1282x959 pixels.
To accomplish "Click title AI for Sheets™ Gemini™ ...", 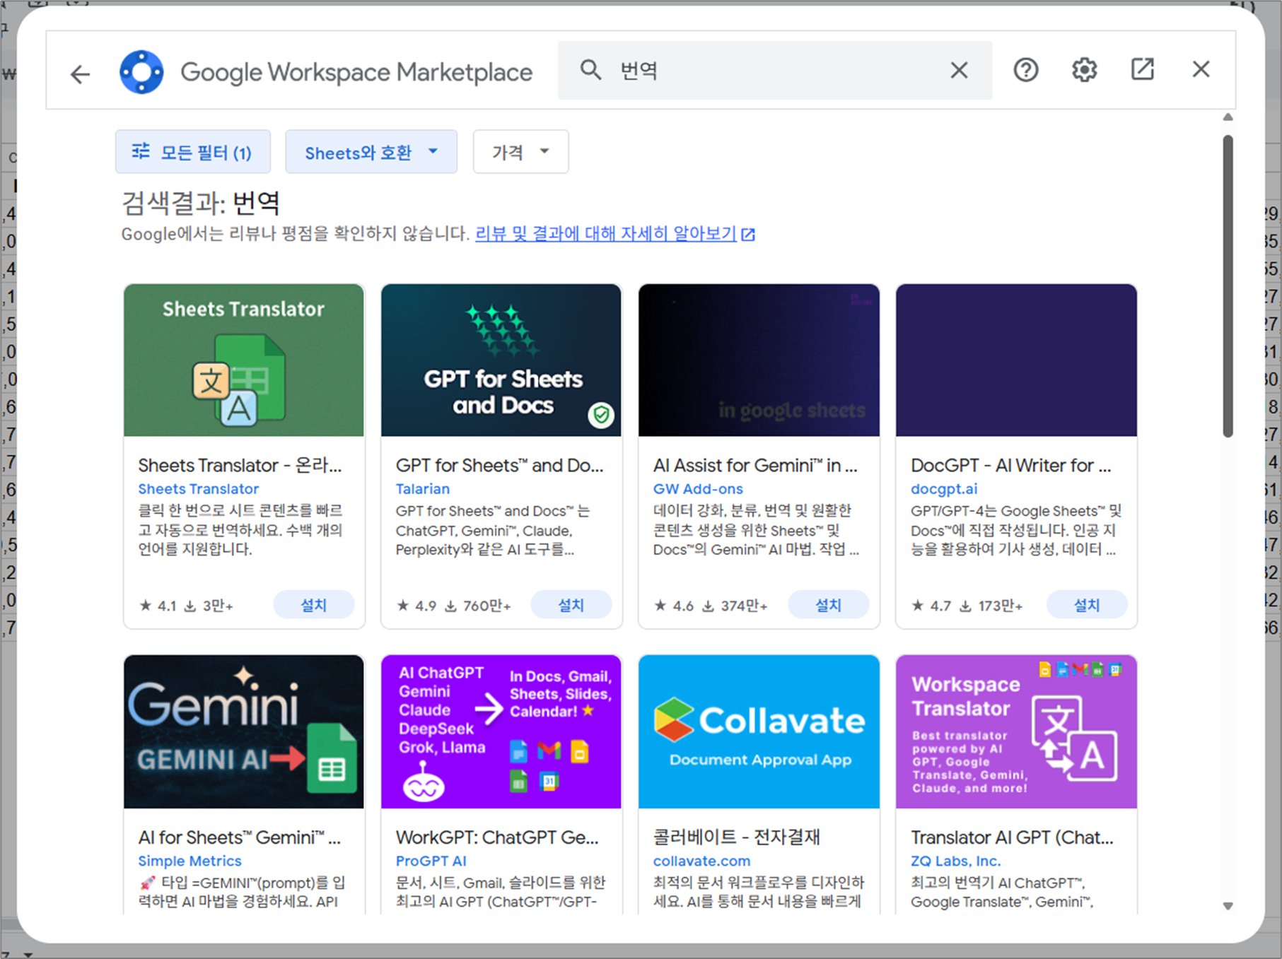I will click(240, 837).
